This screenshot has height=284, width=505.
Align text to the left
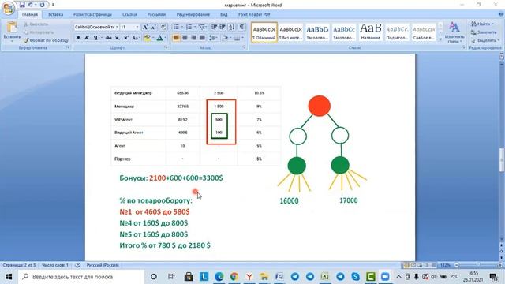[x=176, y=38]
